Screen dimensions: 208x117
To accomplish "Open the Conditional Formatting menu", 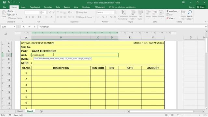I will (123, 15).
